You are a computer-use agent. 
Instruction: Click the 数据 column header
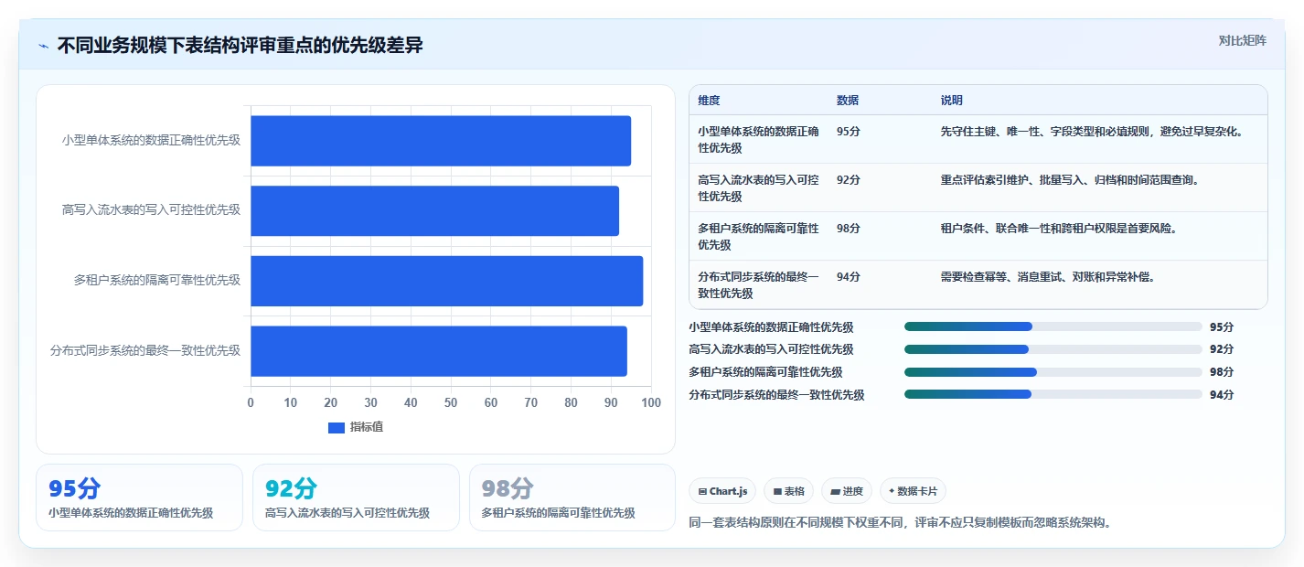coord(848,101)
